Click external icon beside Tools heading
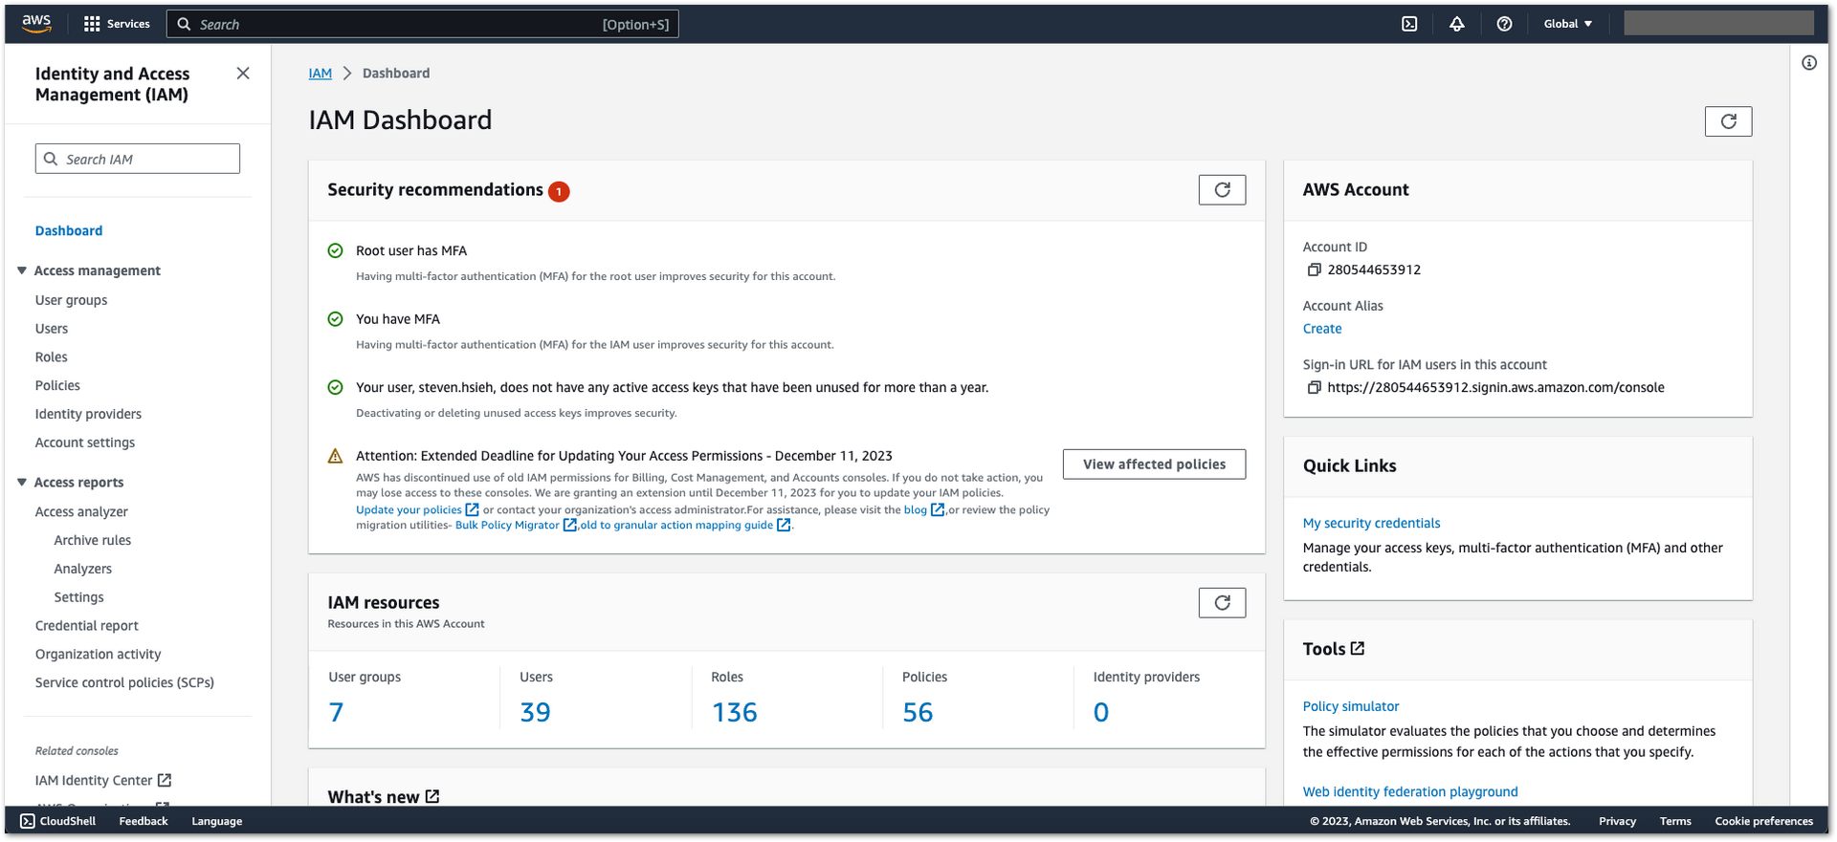 click(1358, 649)
